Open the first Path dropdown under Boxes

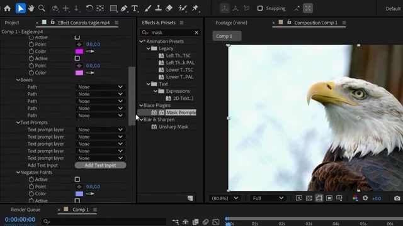[x=100, y=87]
